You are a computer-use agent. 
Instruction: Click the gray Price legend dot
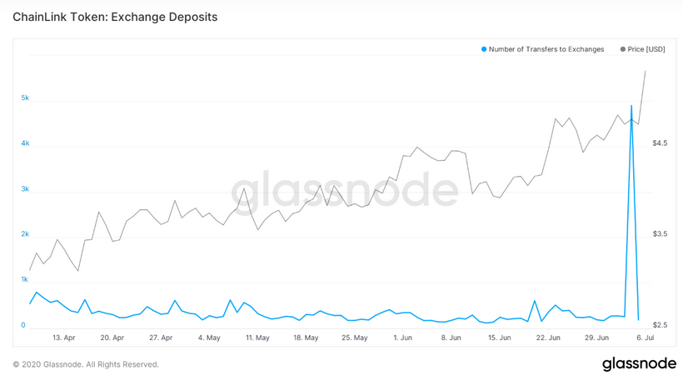623,49
